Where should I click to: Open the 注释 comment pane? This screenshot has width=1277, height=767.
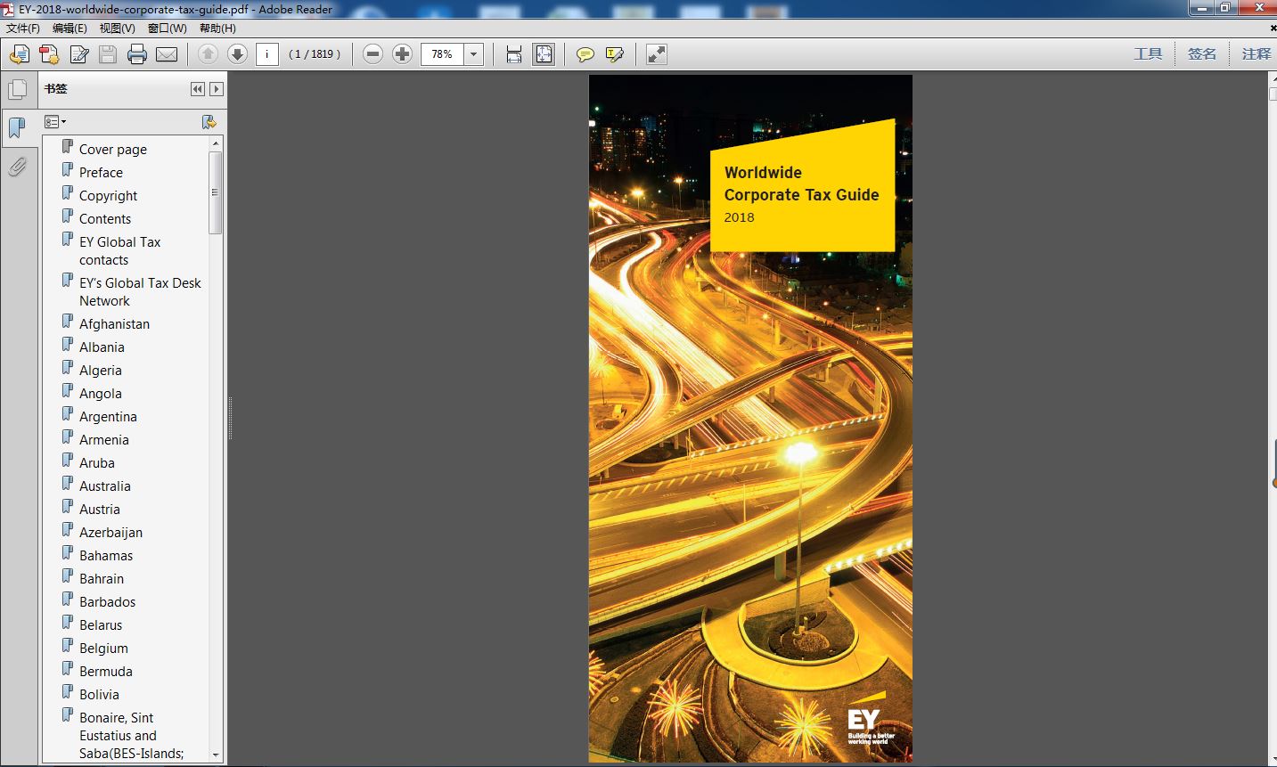(x=1257, y=54)
